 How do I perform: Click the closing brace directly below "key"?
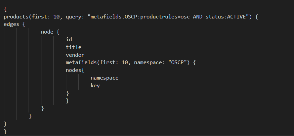68,93
